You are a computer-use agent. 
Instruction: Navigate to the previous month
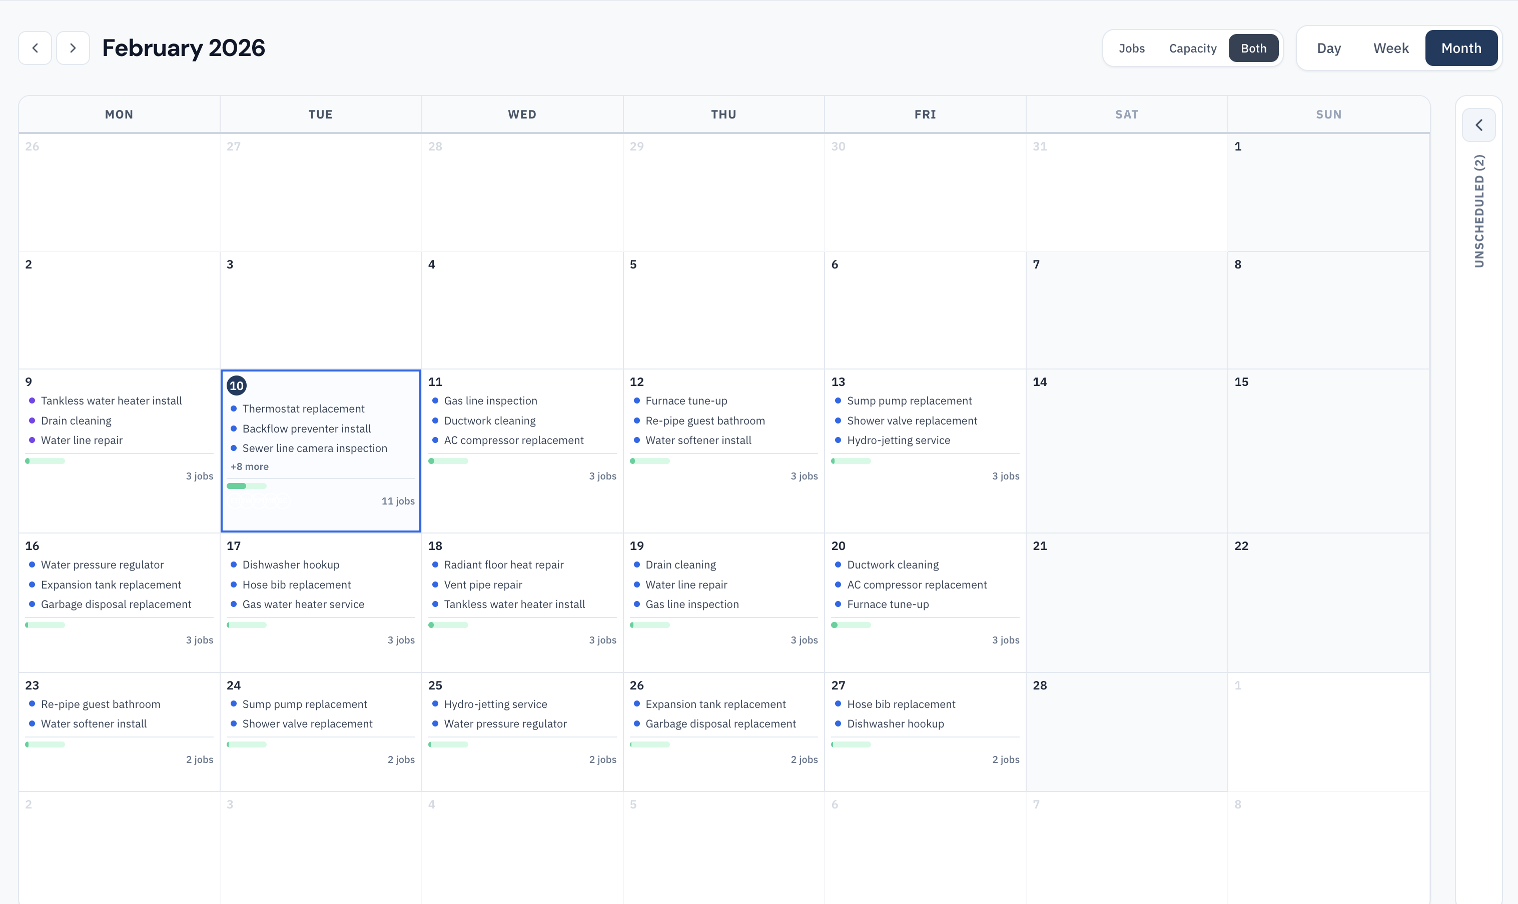click(x=35, y=47)
